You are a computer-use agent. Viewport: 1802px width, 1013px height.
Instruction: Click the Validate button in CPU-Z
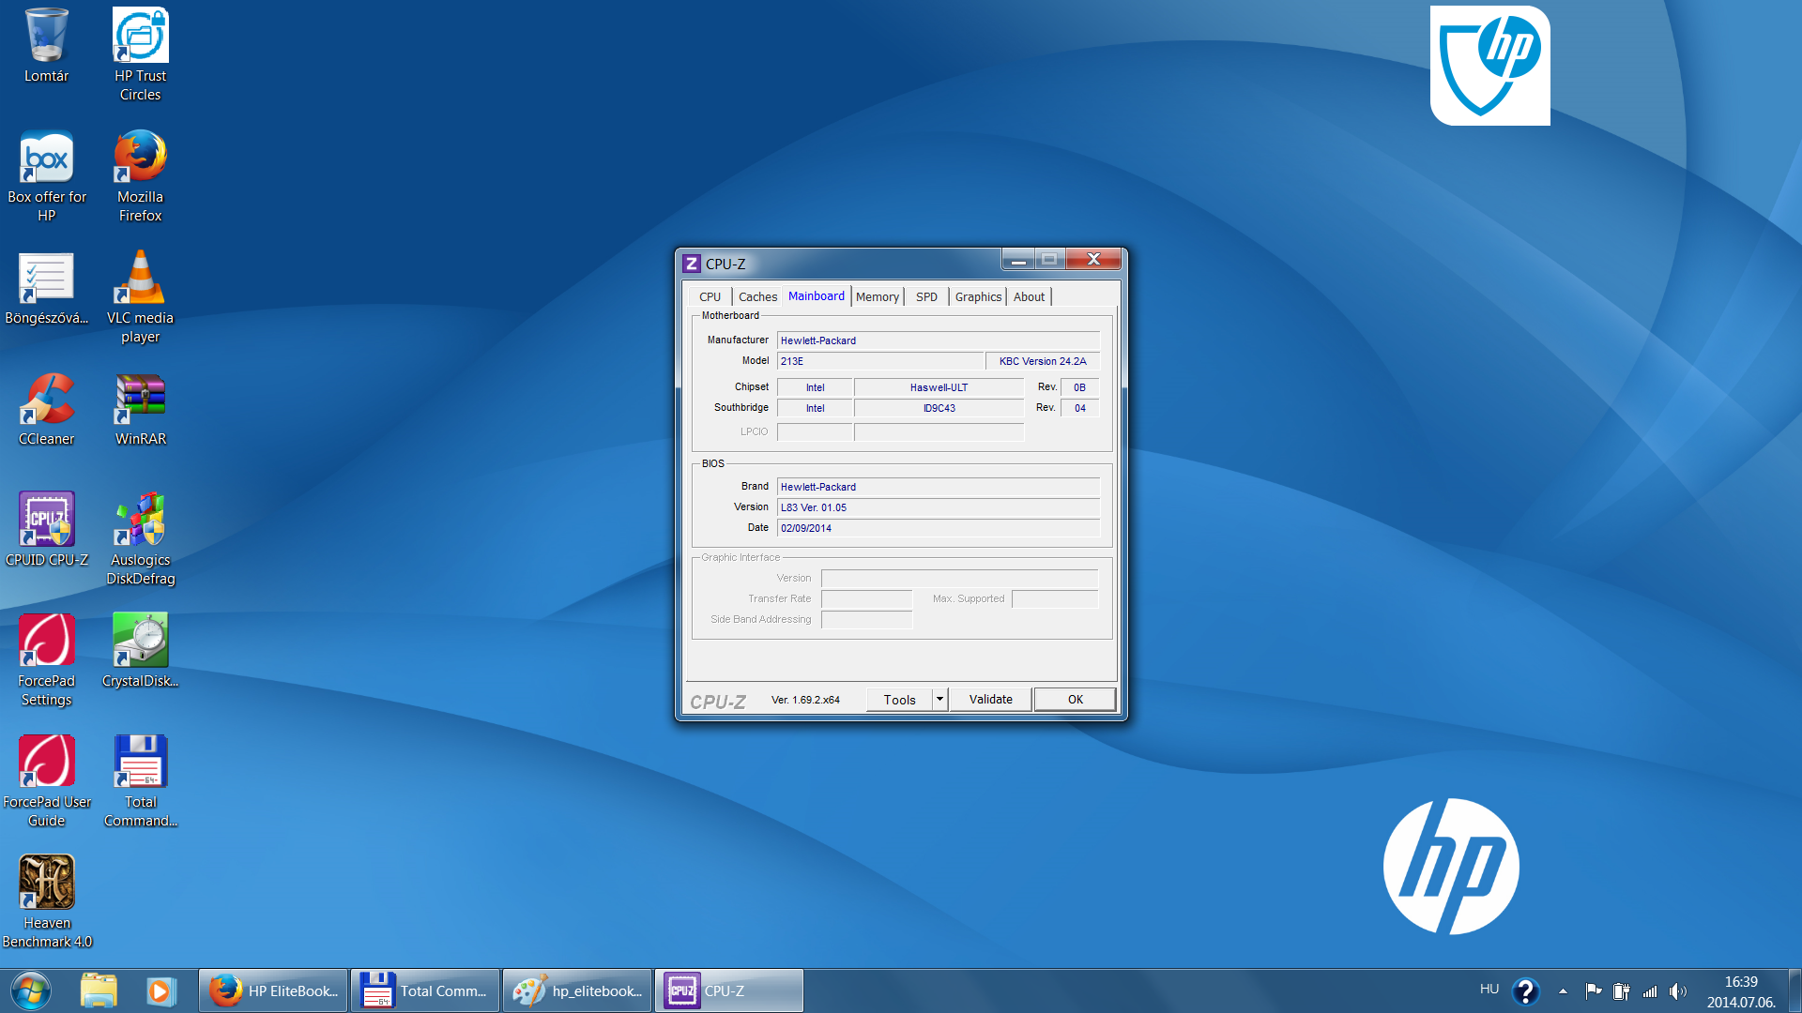click(990, 699)
